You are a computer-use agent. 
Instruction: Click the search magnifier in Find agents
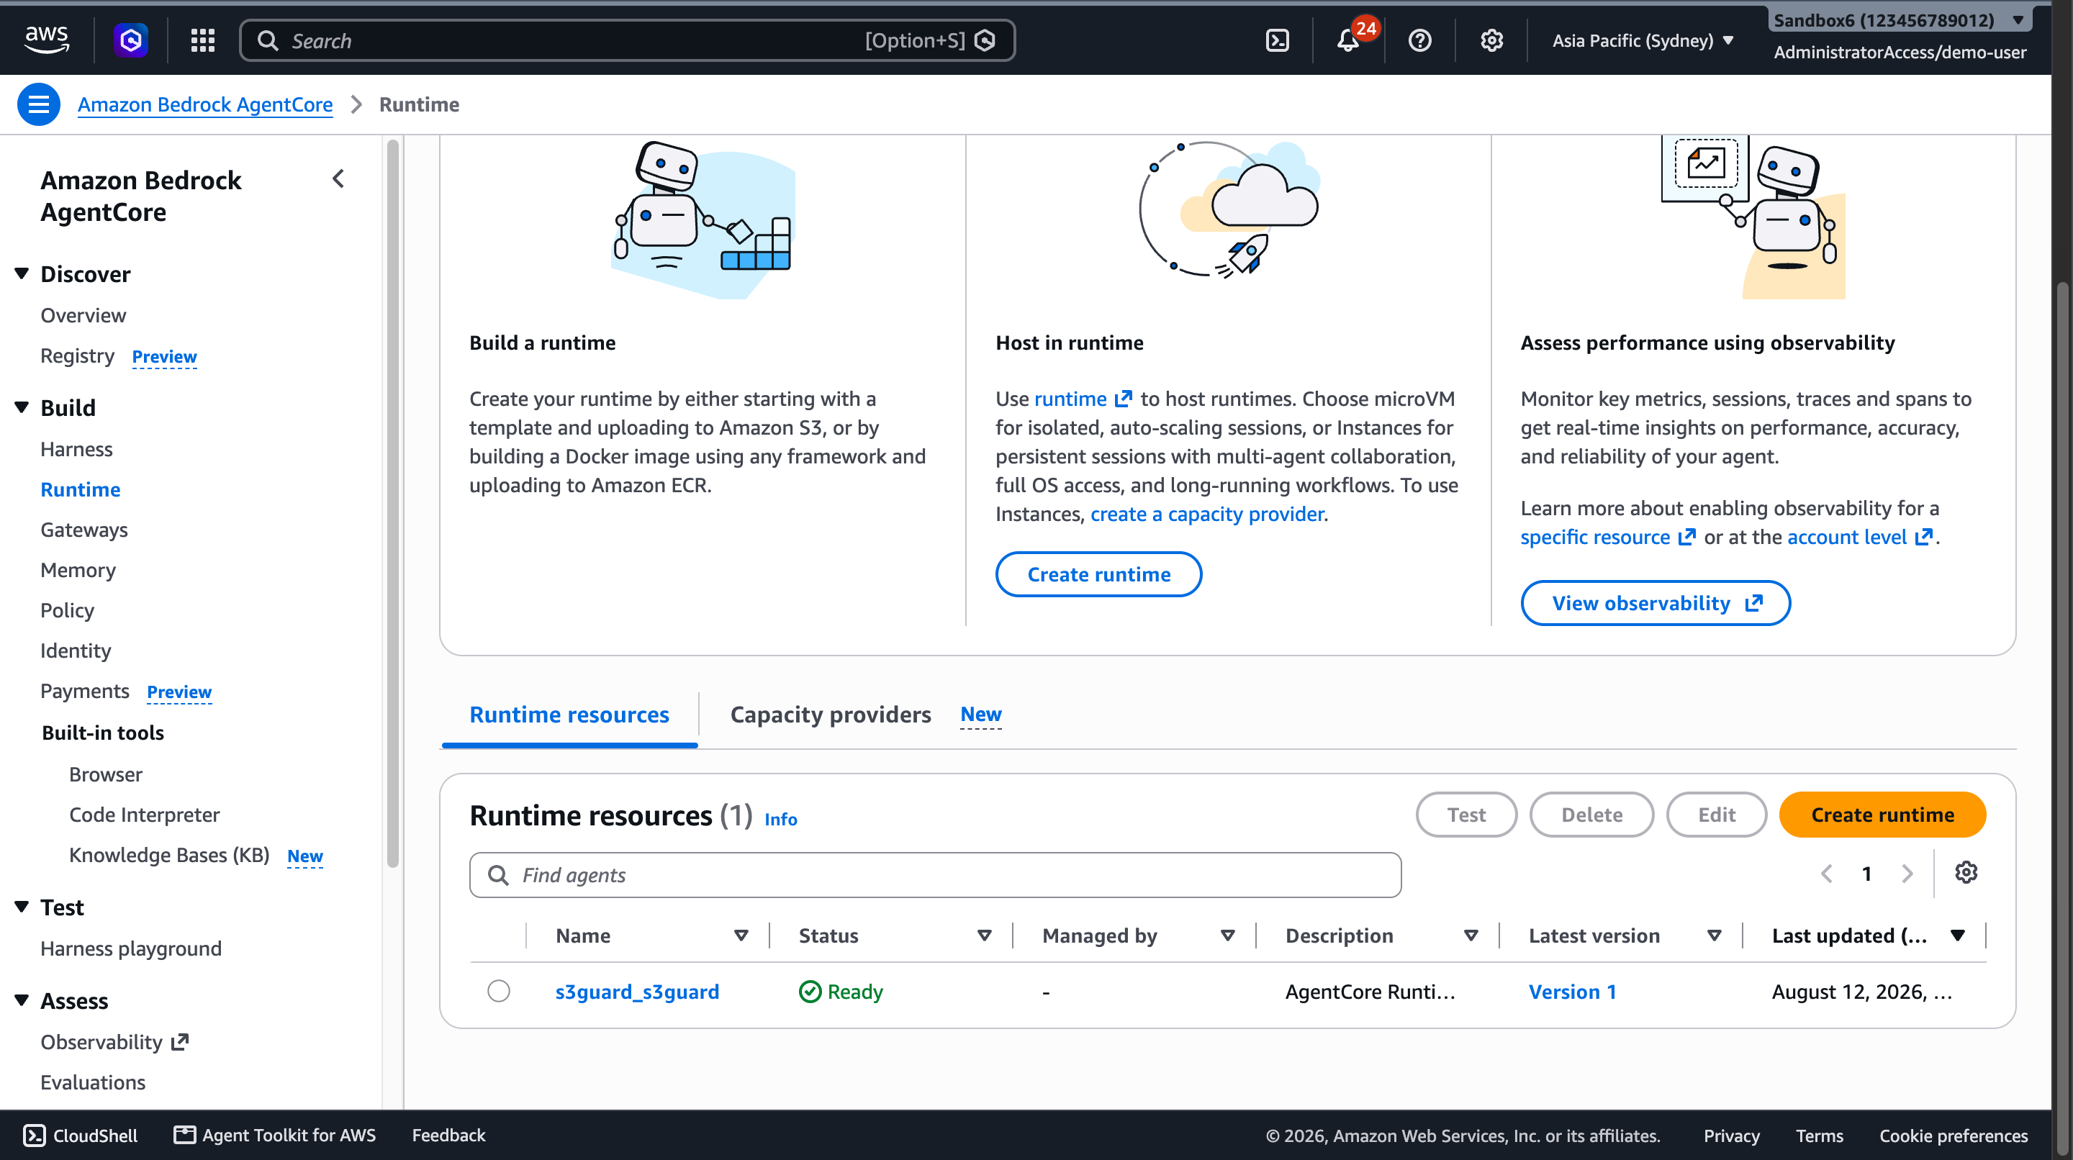coord(498,875)
